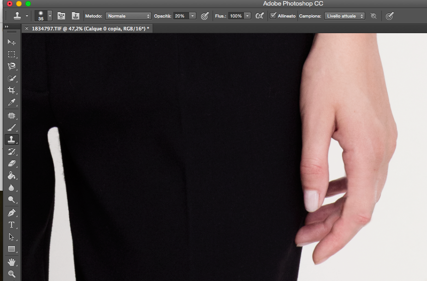This screenshot has height=281, width=427.
Task: Select the Clone Stamp tool in toolbox
Action: click(x=12, y=139)
